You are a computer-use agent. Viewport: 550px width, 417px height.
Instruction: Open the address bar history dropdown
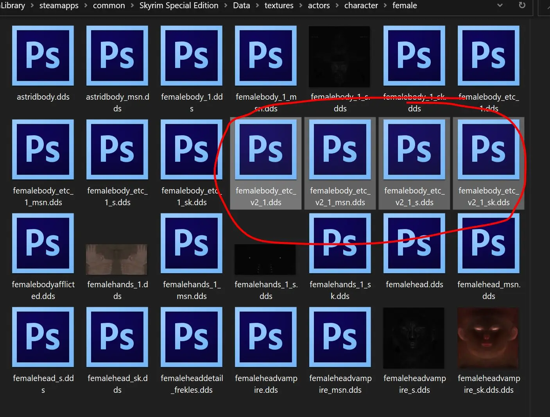[x=500, y=5]
